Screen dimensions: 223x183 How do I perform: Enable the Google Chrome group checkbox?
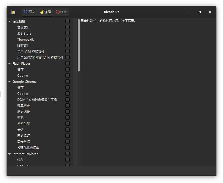click(68, 81)
